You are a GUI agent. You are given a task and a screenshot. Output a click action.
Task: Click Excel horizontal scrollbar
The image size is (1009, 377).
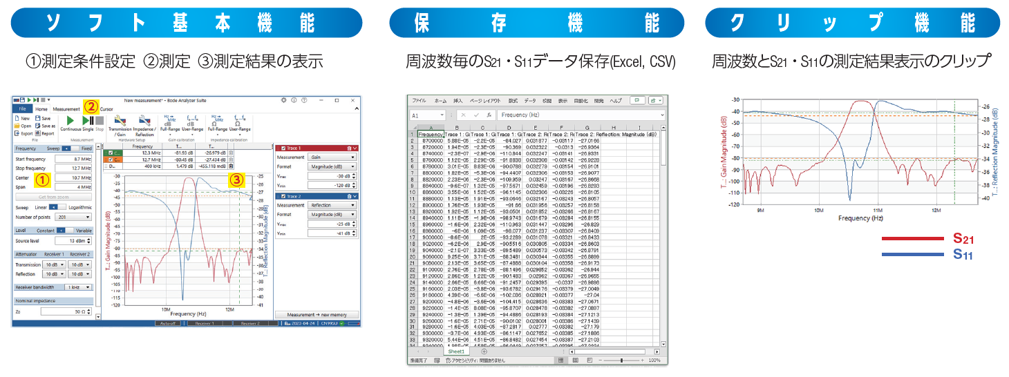coord(610,351)
